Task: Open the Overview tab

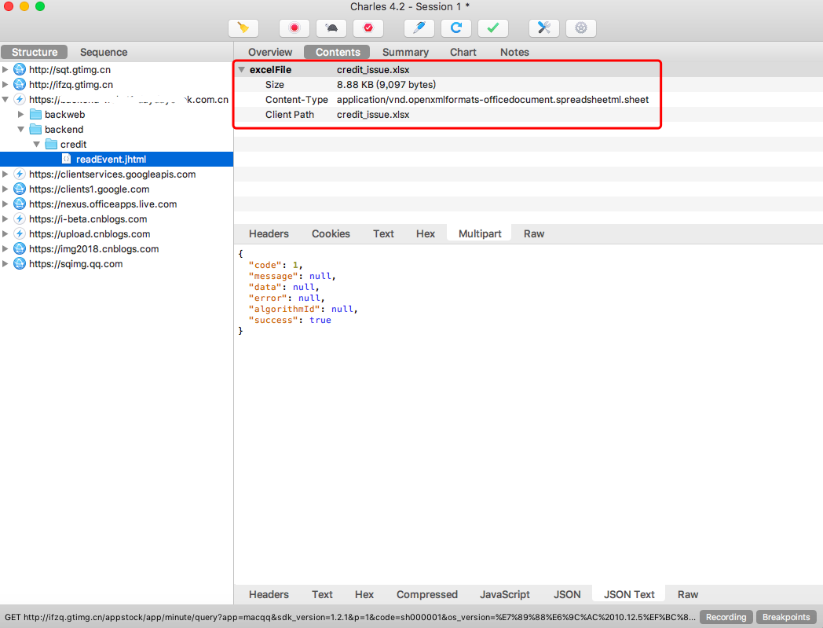Action: click(x=270, y=52)
